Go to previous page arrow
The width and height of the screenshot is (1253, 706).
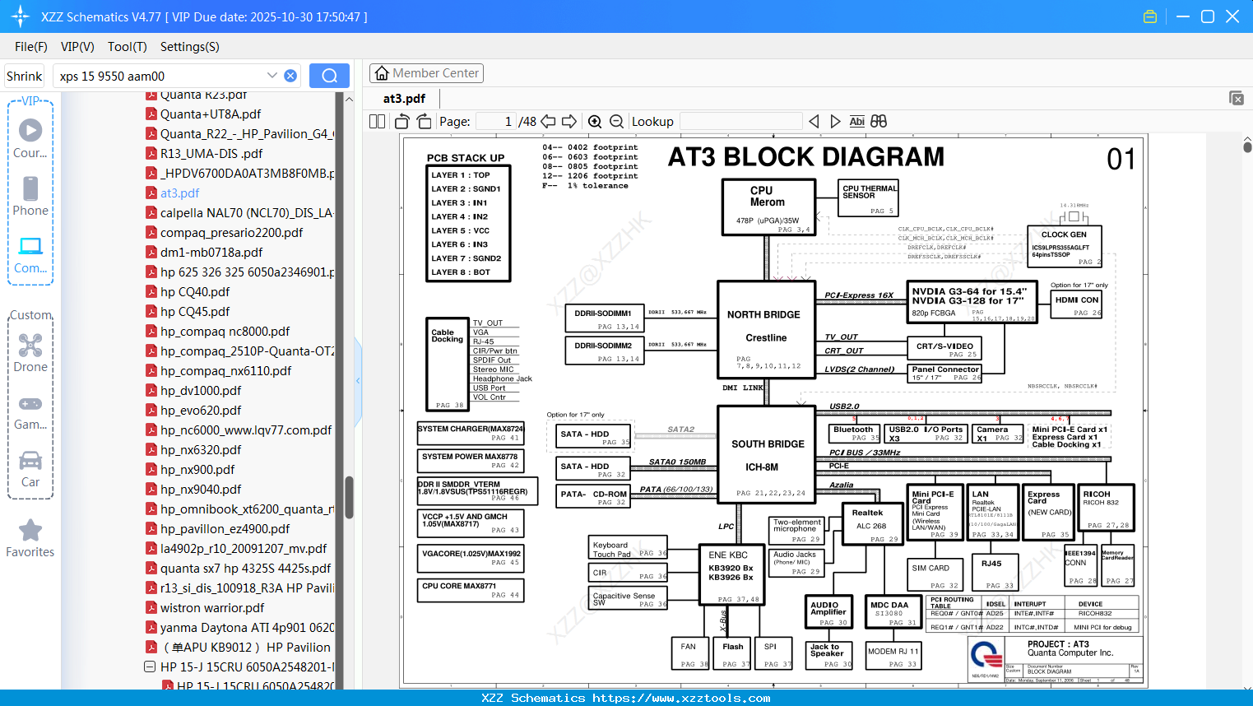pyautogui.click(x=548, y=121)
